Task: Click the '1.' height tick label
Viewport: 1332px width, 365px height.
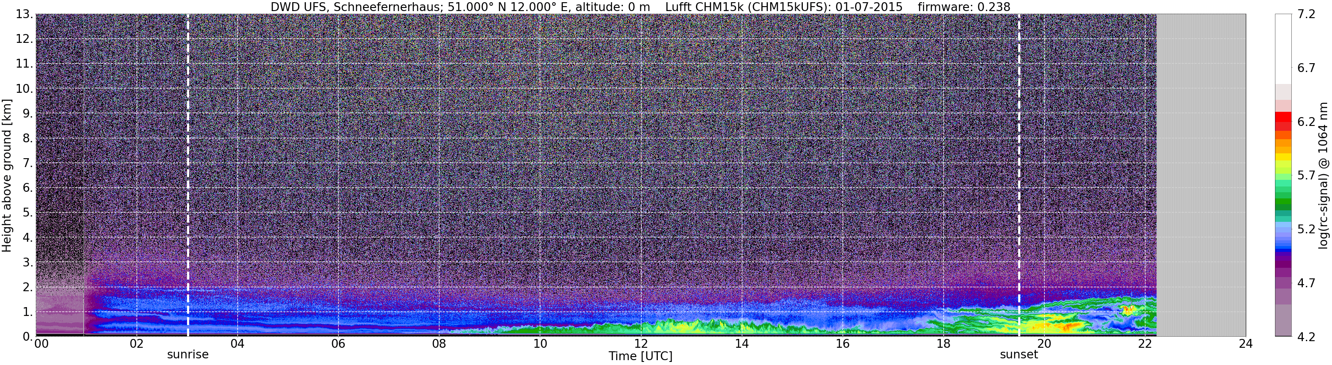Action: pyautogui.click(x=27, y=312)
